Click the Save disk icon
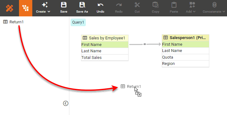The height and width of the screenshot is (115, 227). coord(64,5)
